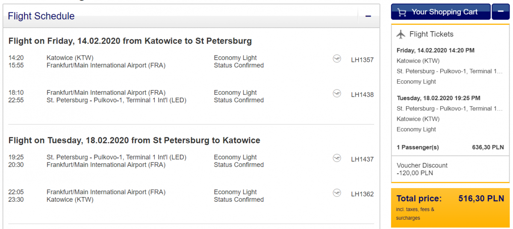Select flight number LH1357

(x=362, y=60)
